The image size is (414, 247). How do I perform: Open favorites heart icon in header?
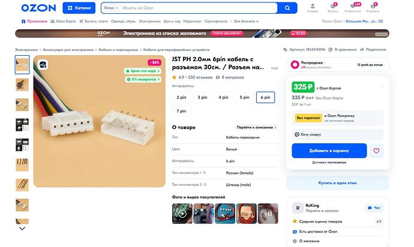click(352, 6)
